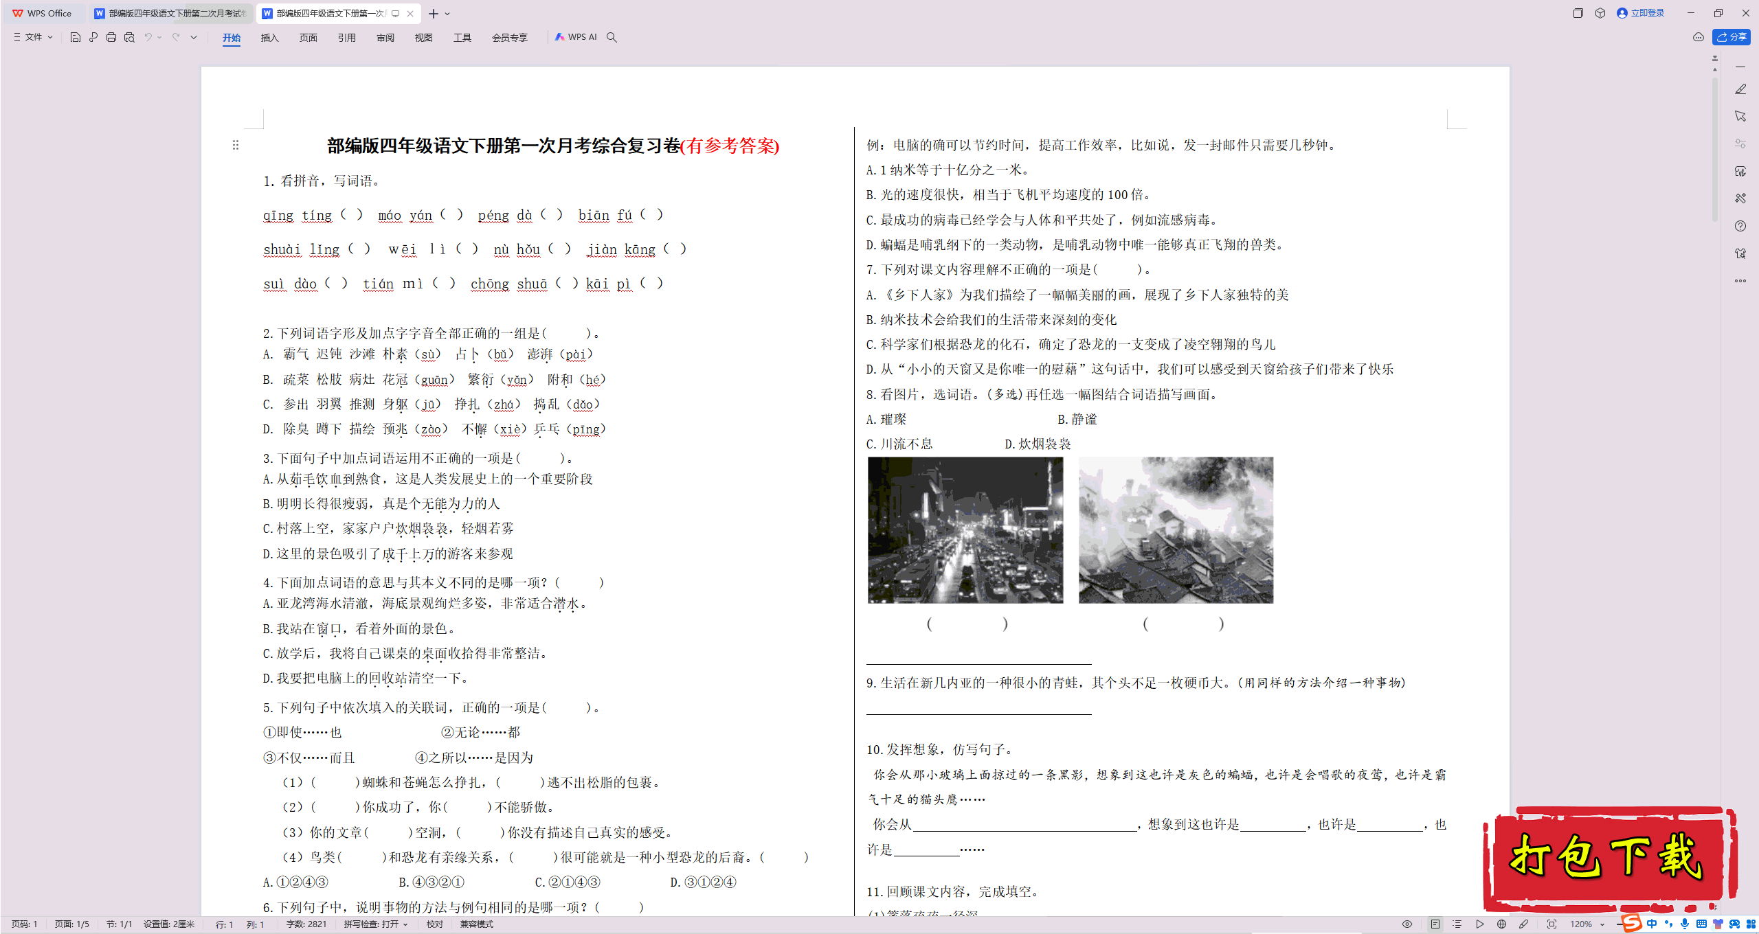Select the night traffic picture in document

tap(965, 530)
